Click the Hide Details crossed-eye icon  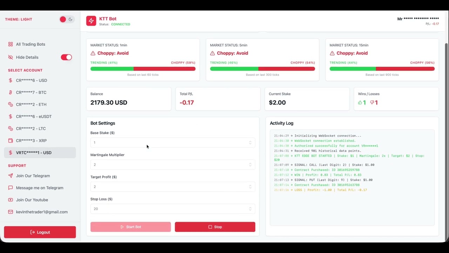(11, 57)
